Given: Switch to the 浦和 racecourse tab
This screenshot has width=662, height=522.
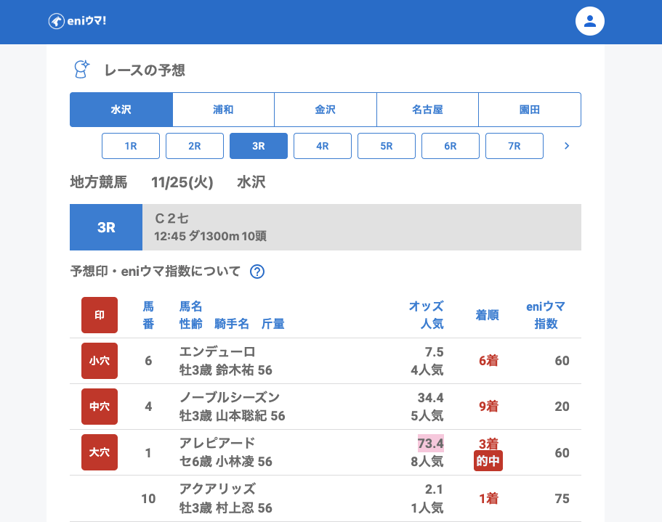Looking at the screenshot, I should click(x=223, y=110).
